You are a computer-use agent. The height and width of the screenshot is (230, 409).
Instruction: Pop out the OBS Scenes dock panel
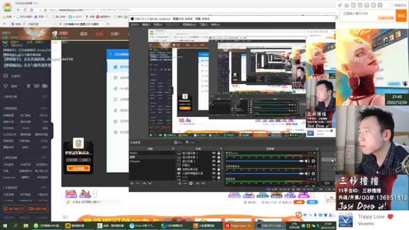173,149
